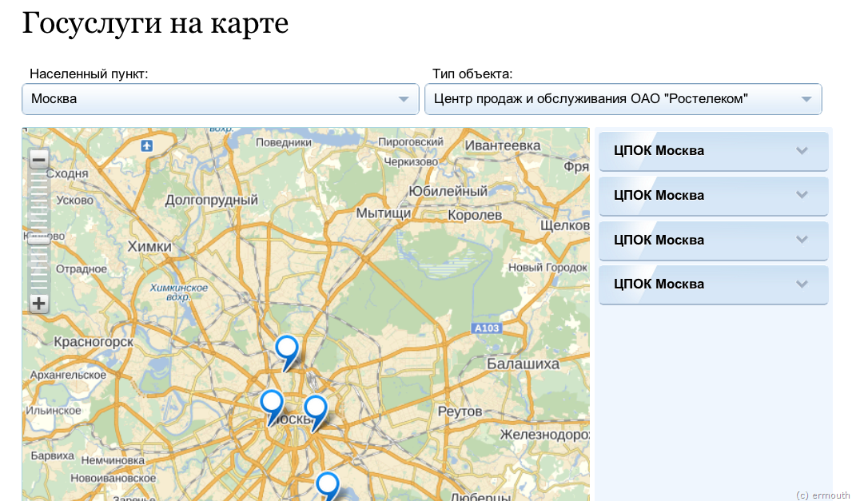Click the Архангельское label on the map
Screen dimensions: 852x501
click(x=68, y=375)
